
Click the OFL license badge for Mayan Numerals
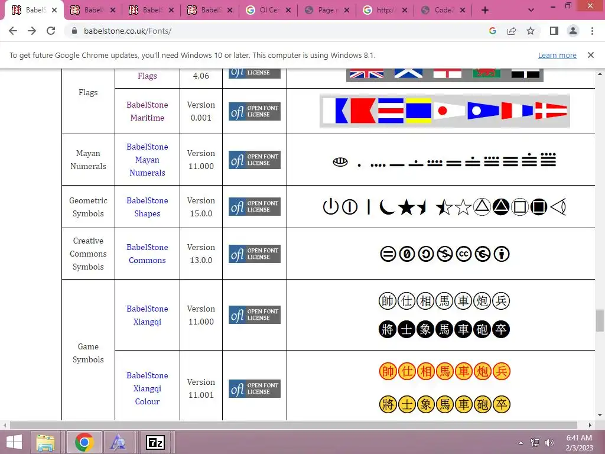pos(255,160)
